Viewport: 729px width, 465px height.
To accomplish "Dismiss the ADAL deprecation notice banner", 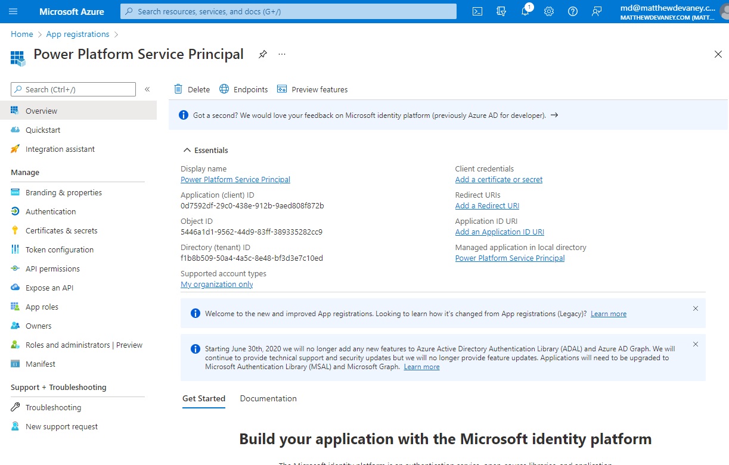I will (695, 344).
